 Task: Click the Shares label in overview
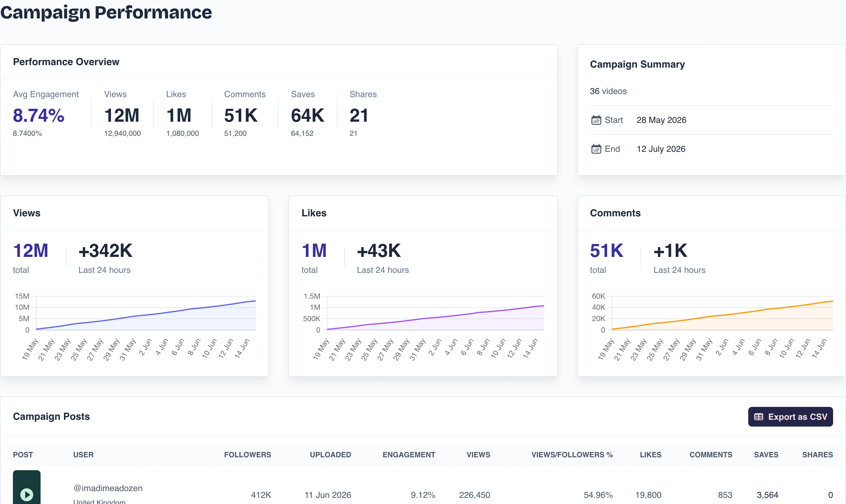pyautogui.click(x=363, y=94)
